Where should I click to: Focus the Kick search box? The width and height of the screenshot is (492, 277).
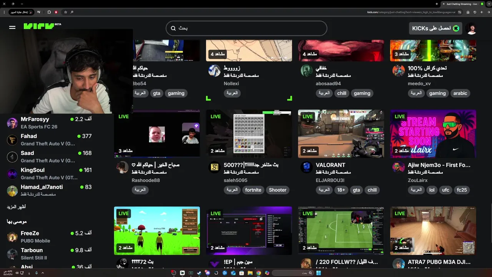tap(246, 28)
